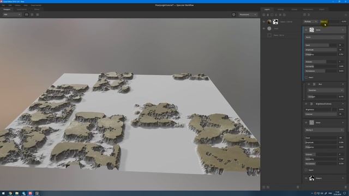Click the bottom-left first icon of Layers panel
This screenshot has width=349, height=196.
pos(264,187)
